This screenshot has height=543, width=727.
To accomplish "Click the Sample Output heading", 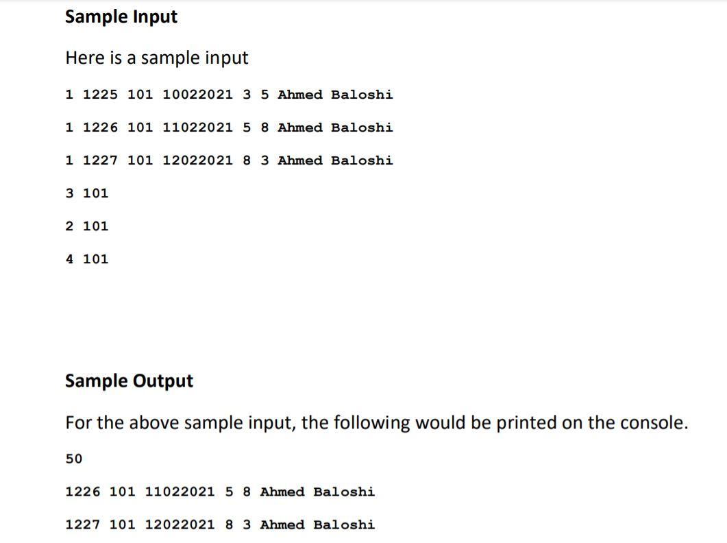I will coord(129,381).
